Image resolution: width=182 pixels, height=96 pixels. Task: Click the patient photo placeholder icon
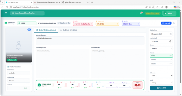pyautogui.click(x=19, y=44)
